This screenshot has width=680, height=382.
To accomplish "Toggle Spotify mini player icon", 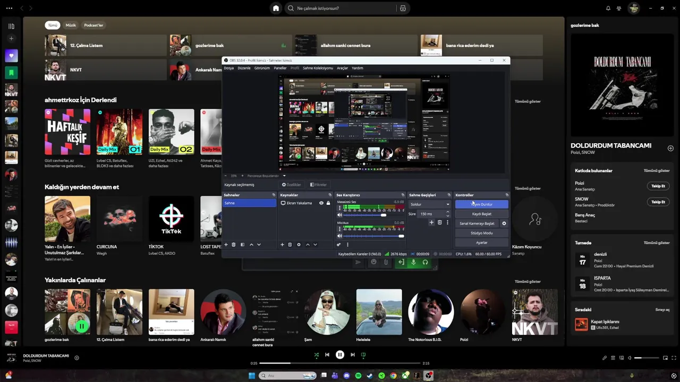I will point(665,358).
